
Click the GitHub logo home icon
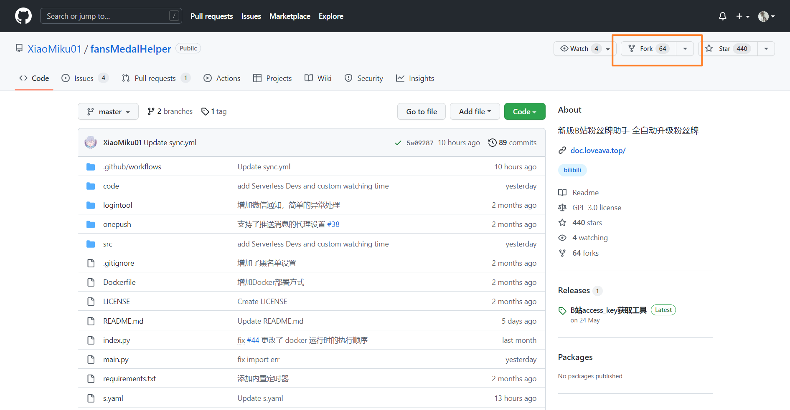(23, 16)
